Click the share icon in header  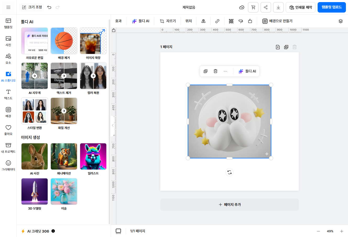(x=266, y=7)
